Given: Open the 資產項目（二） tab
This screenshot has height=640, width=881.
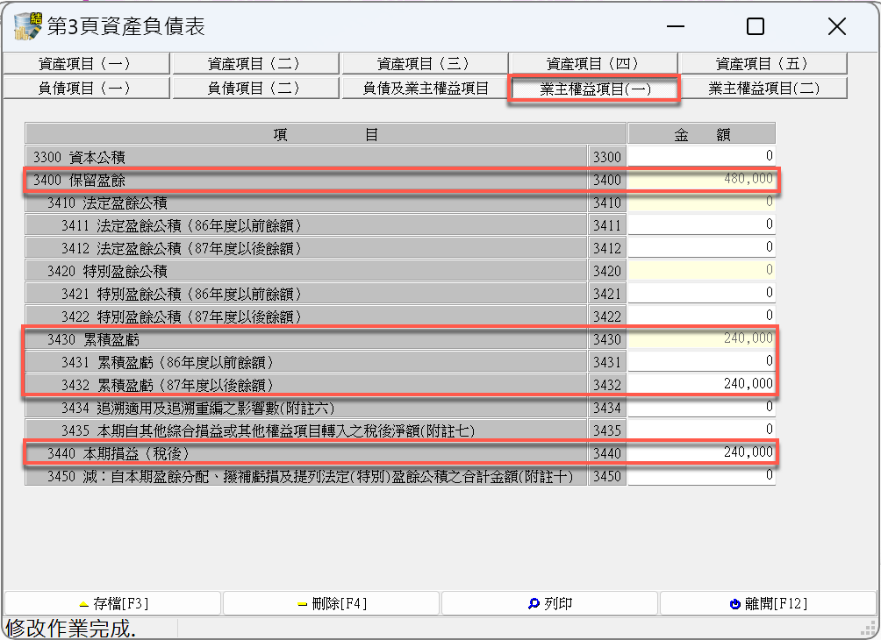Looking at the screenshot, I should pyautogui.click(x=255, y=63).
